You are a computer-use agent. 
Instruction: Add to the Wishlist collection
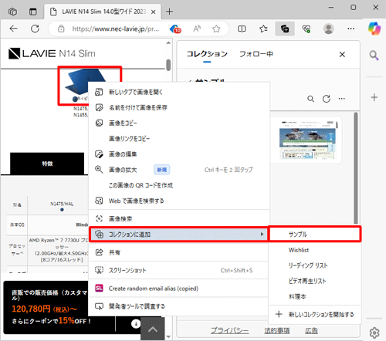[x=315, y=250]
